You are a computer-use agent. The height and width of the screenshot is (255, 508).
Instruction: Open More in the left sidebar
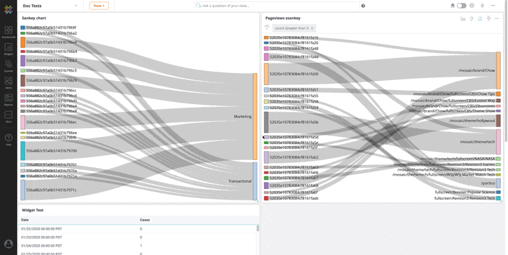pyautogui.click(x=8, y=117)
